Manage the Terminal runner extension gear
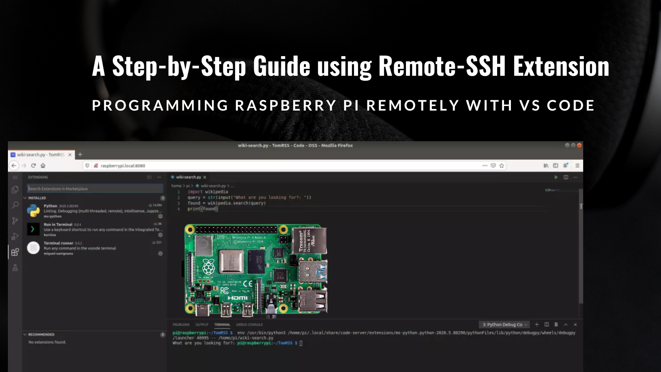Image resolution: width=661 pixels, height=372 pixels. (160, 254)
